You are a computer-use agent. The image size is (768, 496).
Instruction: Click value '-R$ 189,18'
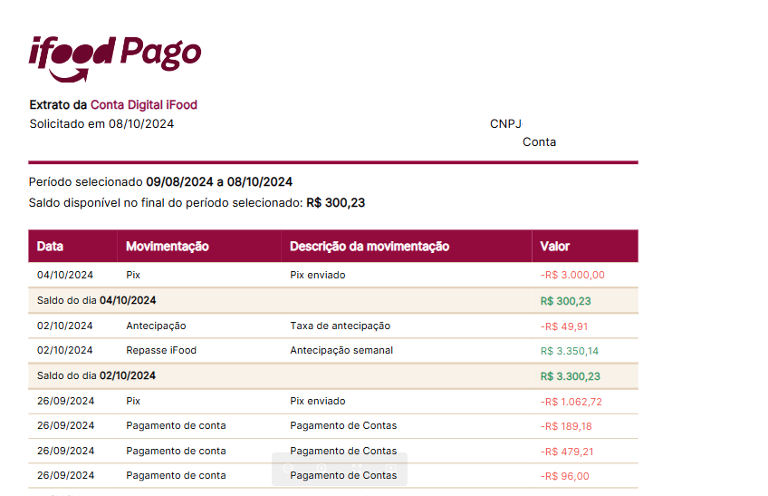[x=566, y=426]
